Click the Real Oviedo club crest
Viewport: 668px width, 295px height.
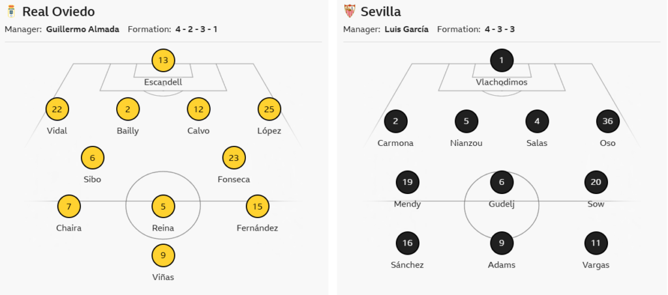click(10, 11)
